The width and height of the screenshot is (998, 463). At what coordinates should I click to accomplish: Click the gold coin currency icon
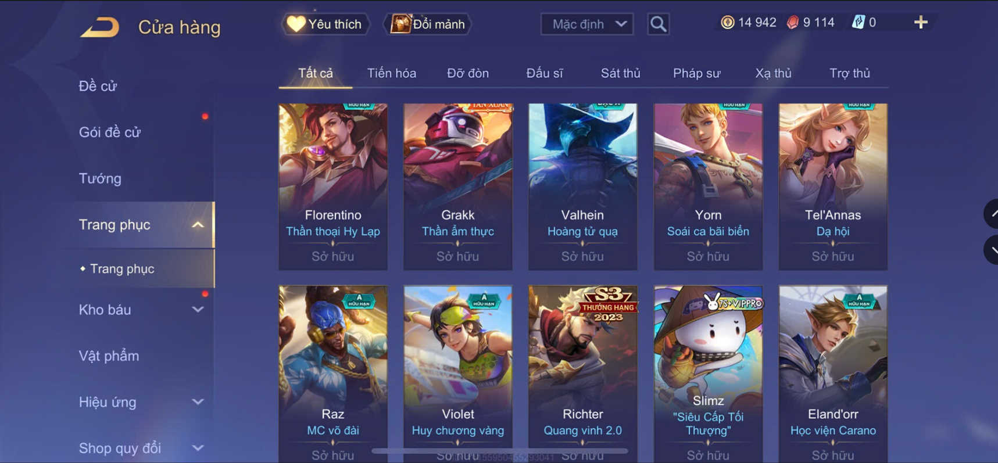[x=727, y=23]
